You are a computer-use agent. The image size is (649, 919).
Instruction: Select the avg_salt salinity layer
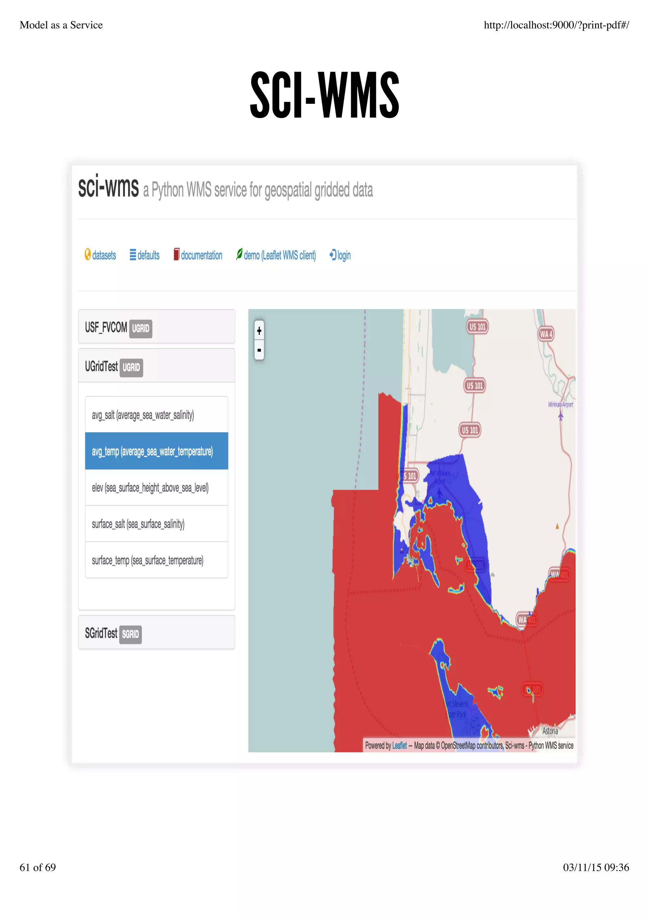click(x=143, y=415)
